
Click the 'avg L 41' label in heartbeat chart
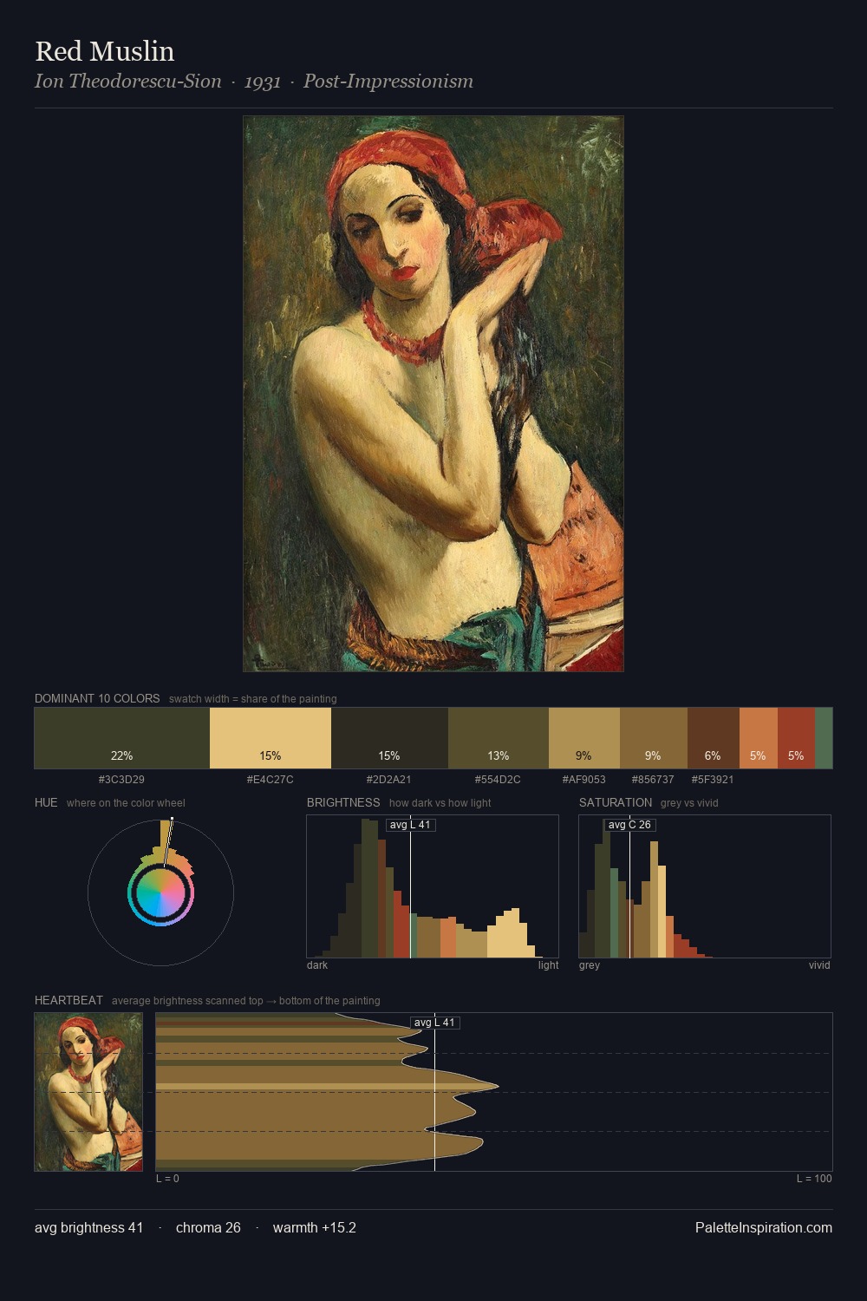coord(434,1023)
